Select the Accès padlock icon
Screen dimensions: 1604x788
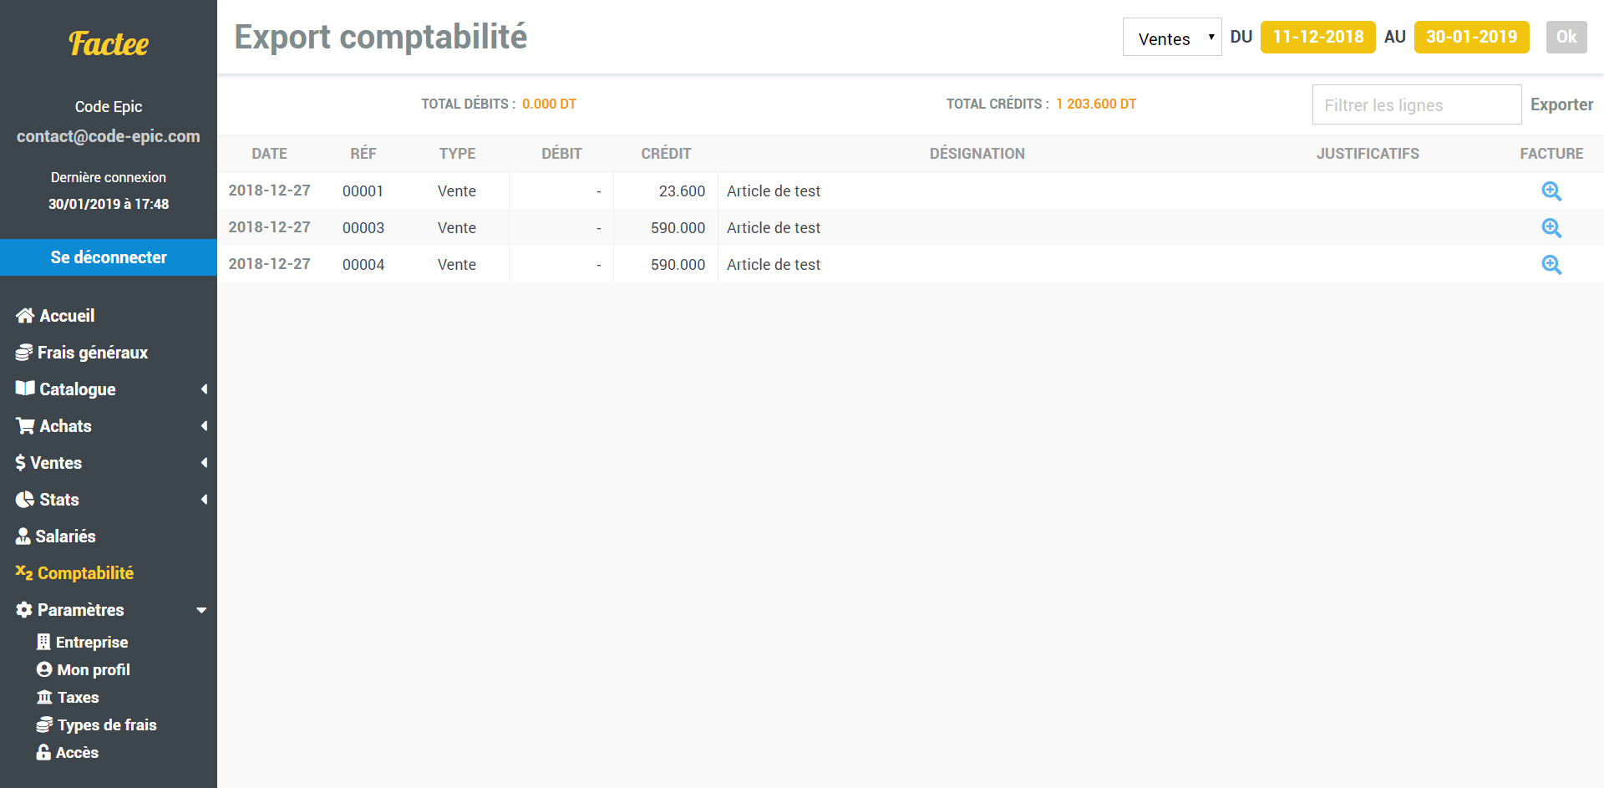(45, 752)
